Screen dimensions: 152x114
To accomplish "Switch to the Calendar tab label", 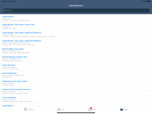I will [31, 110].
